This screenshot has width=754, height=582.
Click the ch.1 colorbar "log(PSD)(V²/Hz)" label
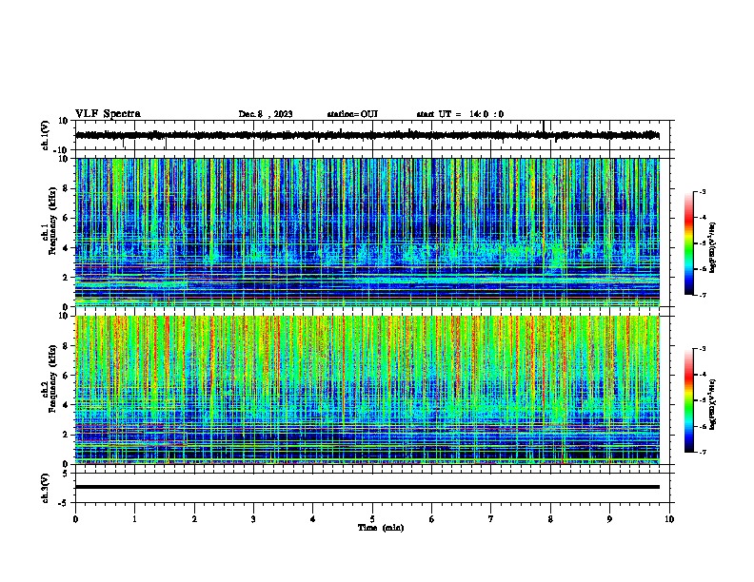point(712,248)
